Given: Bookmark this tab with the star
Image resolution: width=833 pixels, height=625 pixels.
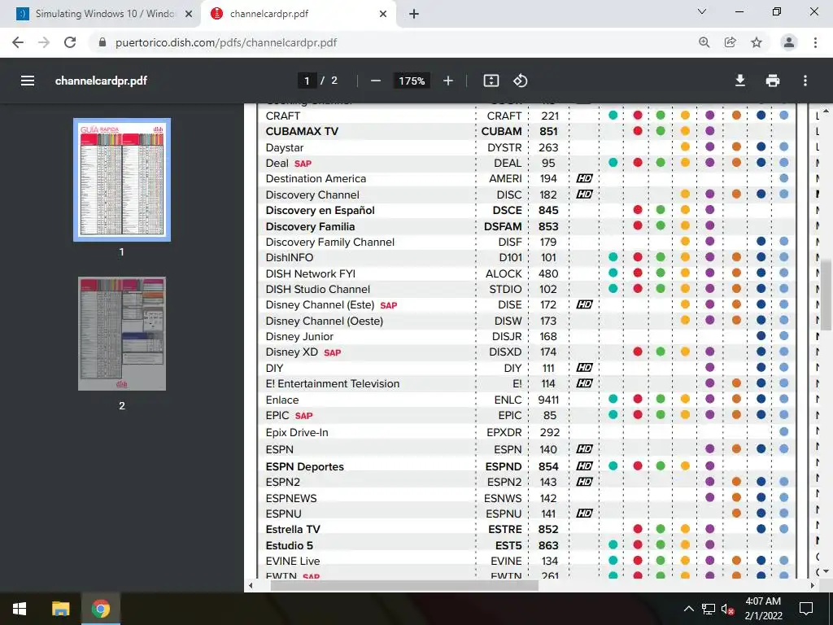Looking at the screenshot, I should point(757,42).
